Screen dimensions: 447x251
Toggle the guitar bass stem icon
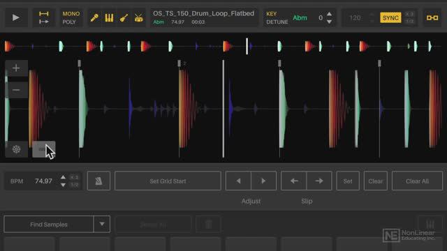coord(124,18)
